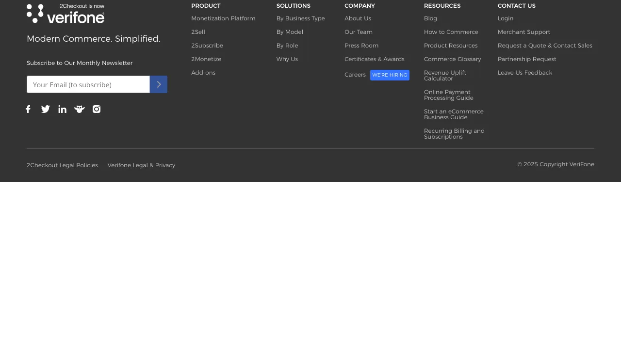Open Monetization Platform link
621x349 pixels.
click(223, 18)
